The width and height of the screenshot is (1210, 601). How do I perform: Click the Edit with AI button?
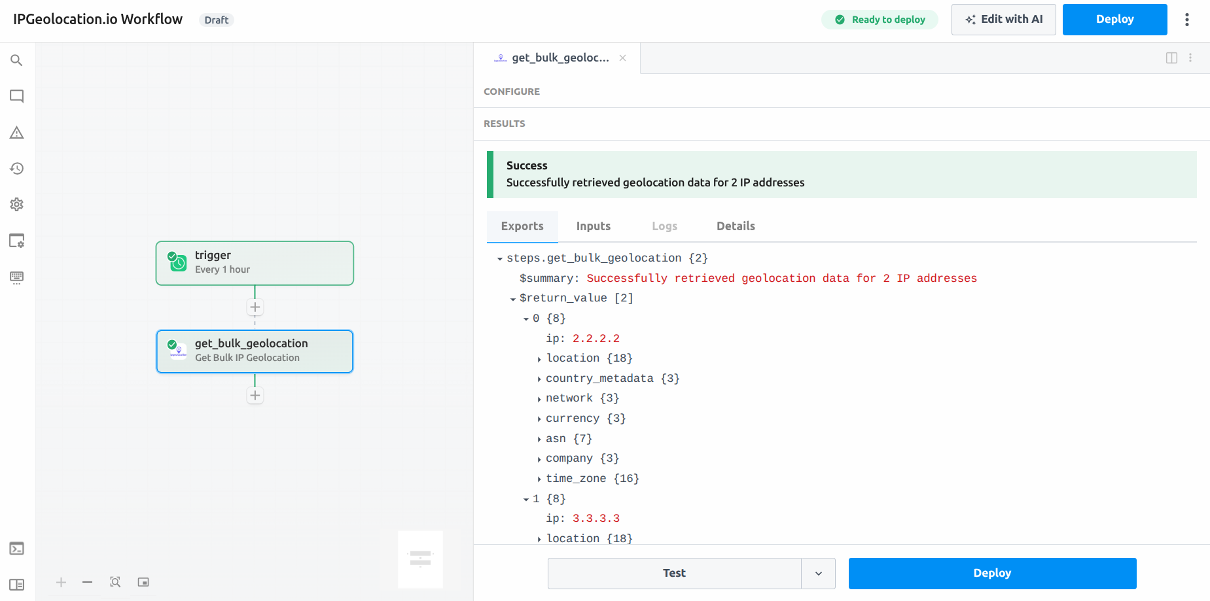[1003, 20]
